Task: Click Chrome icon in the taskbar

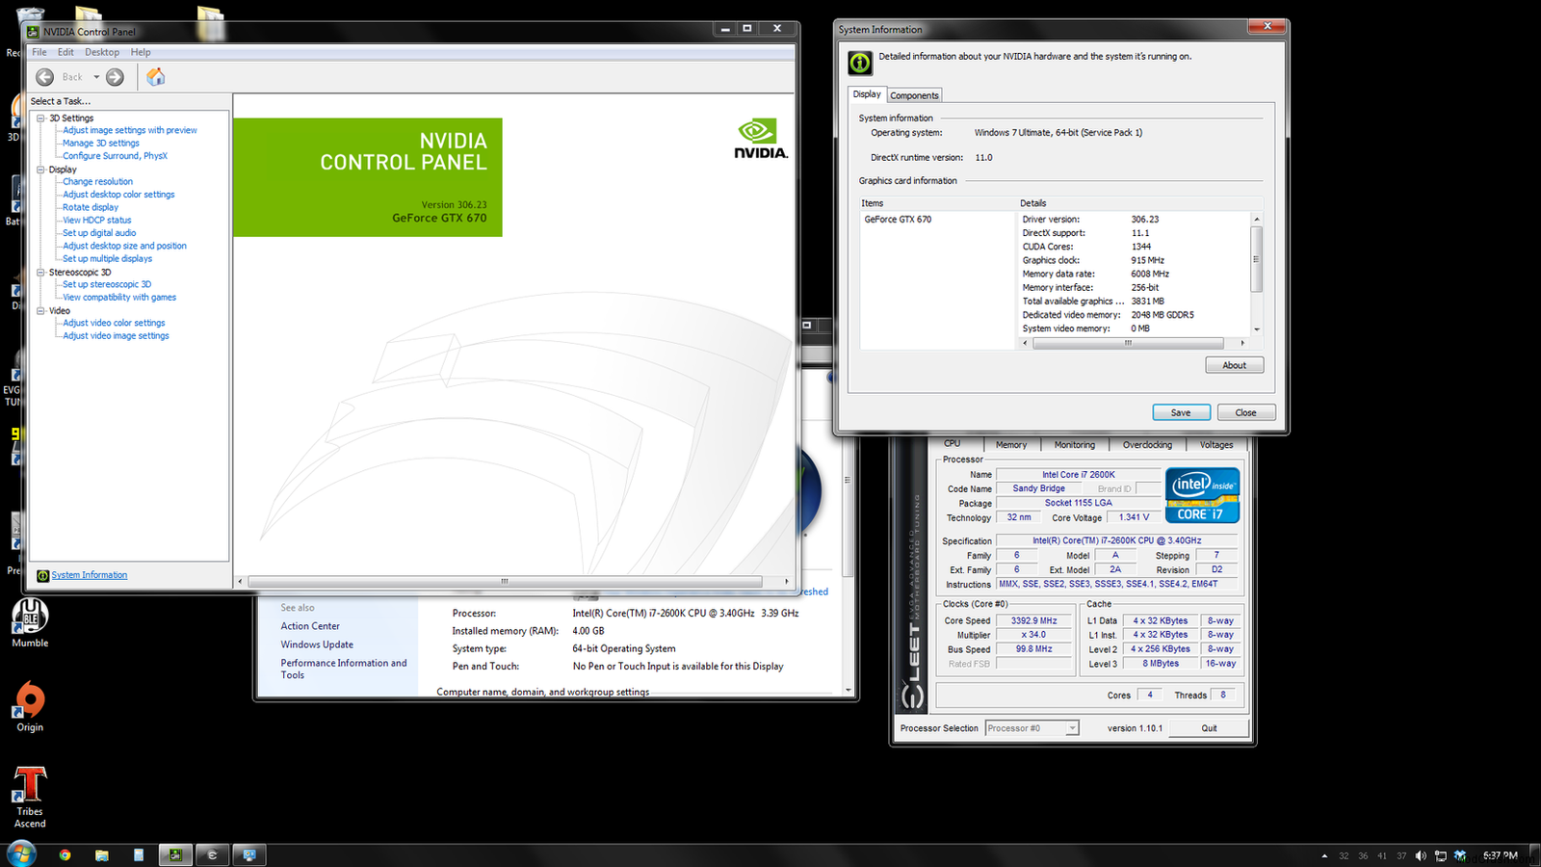Action: coord(65,854)
